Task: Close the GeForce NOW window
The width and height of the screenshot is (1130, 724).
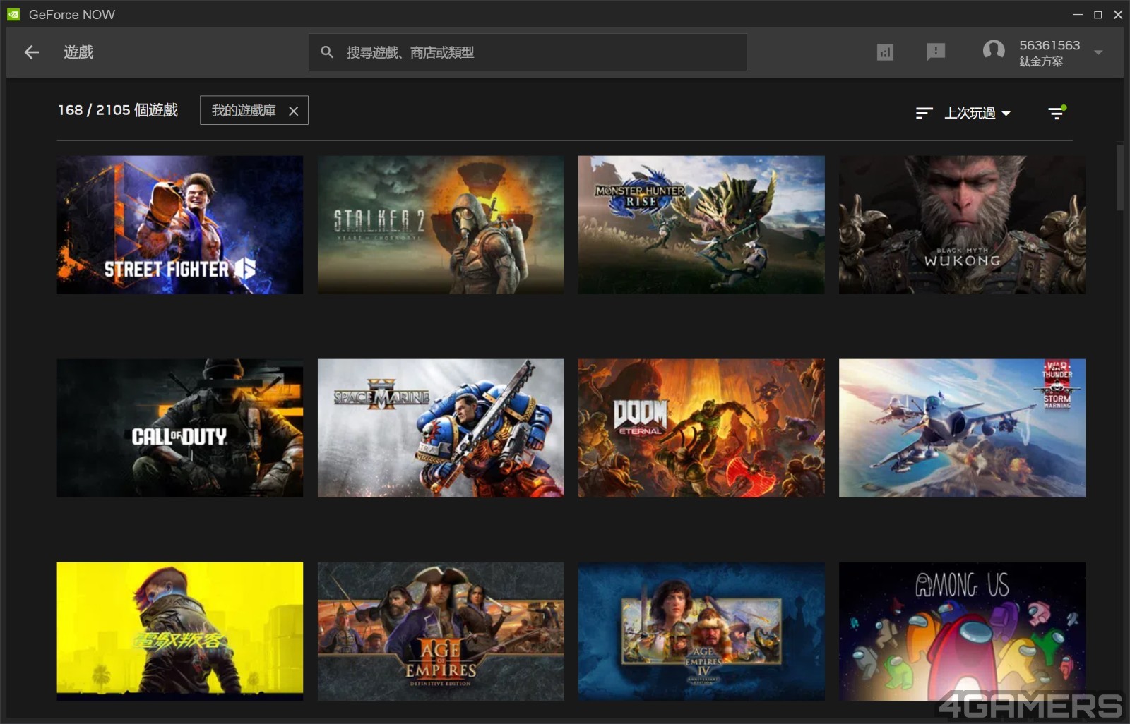Action: point(1118,14)
